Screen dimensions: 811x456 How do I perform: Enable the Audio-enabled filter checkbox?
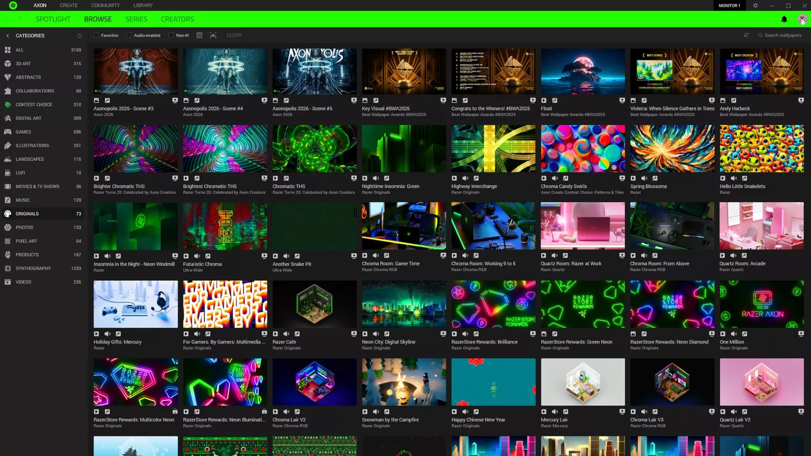[x=129, y=35]
